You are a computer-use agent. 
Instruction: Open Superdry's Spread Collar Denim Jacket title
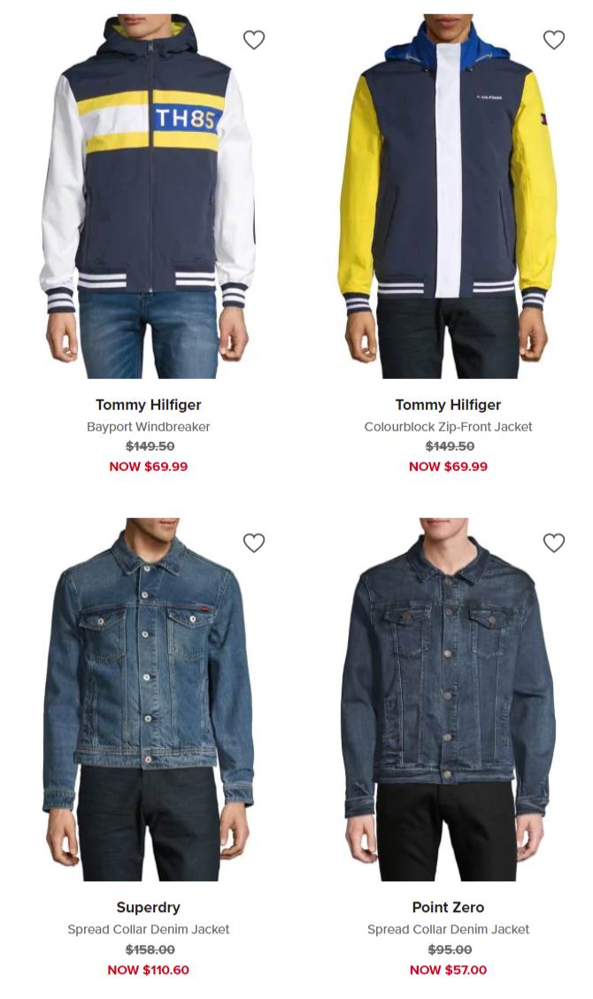(149, 930)
